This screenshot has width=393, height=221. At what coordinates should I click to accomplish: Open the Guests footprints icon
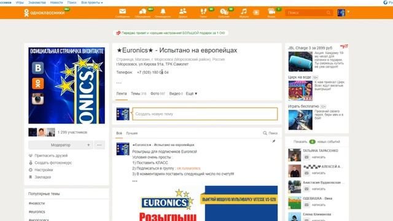tap(203, 12)
